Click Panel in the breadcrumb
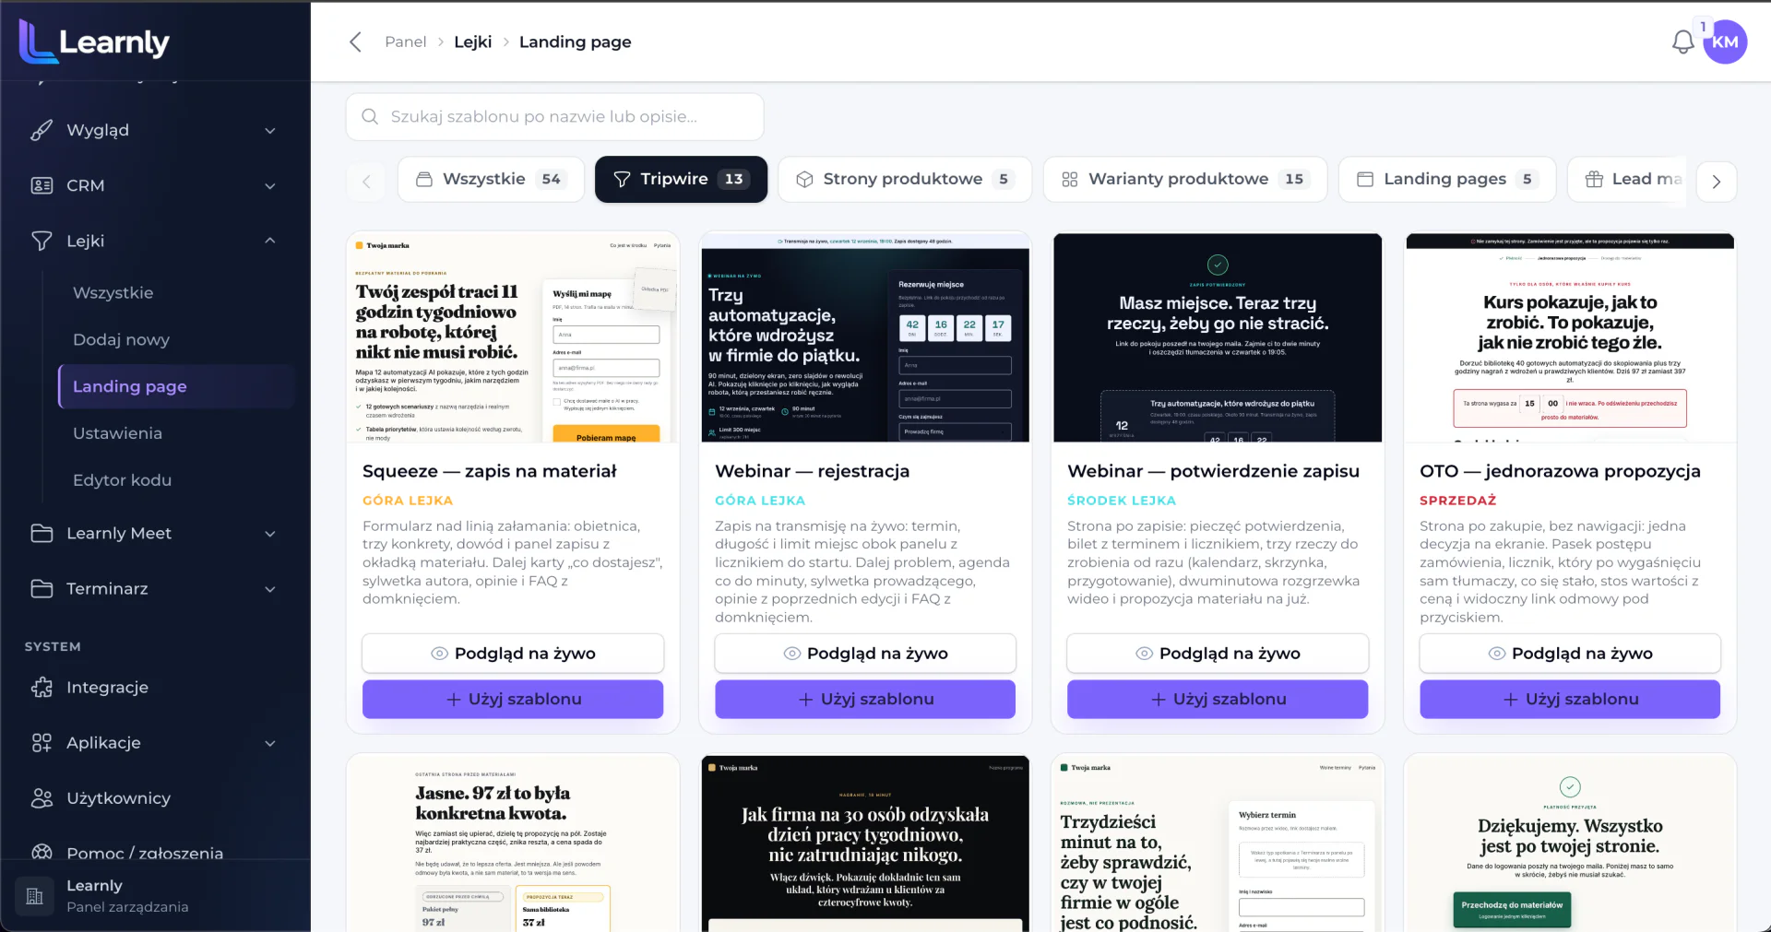The width and height of the screenshot is (1771, 932). coord(405,41)
